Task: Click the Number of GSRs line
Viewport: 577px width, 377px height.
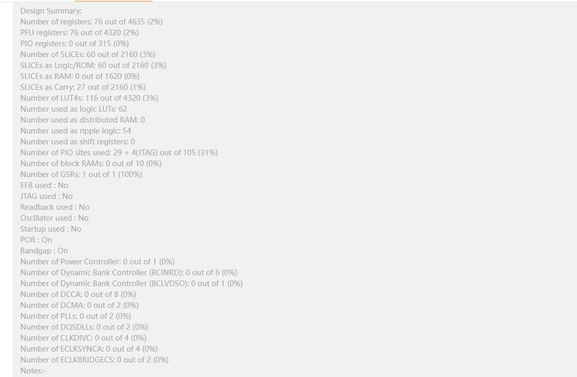Action: (81, 174)
